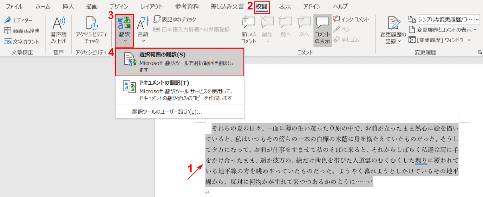The image size is (483, 197).
Task: Open 変更履歴 group dialog launcher
Action: tap(480, 52)
